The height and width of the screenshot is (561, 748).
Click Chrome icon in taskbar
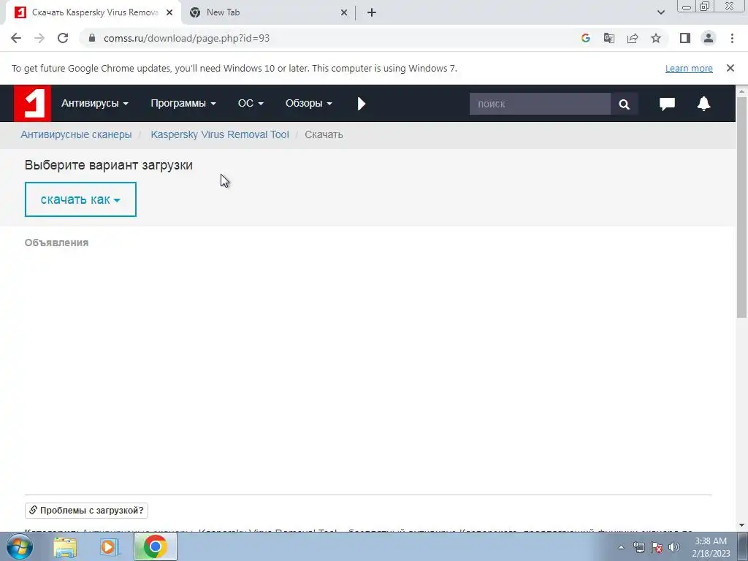tap(155, 546)
